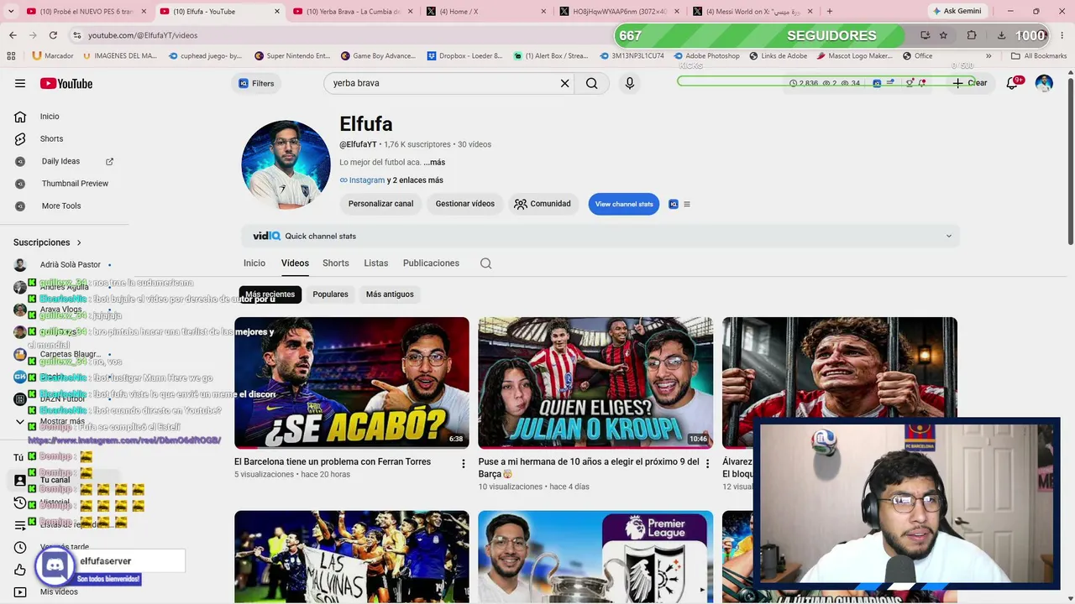Go to the YouTube home logo
The height and width of the screenshot is (604, 1075).
coord(66,83)
